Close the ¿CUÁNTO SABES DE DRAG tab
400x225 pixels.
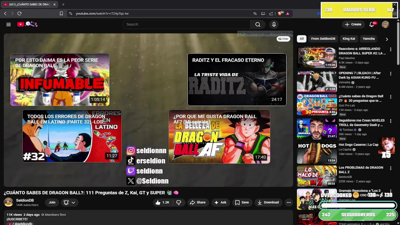click(x=54, y=4)
